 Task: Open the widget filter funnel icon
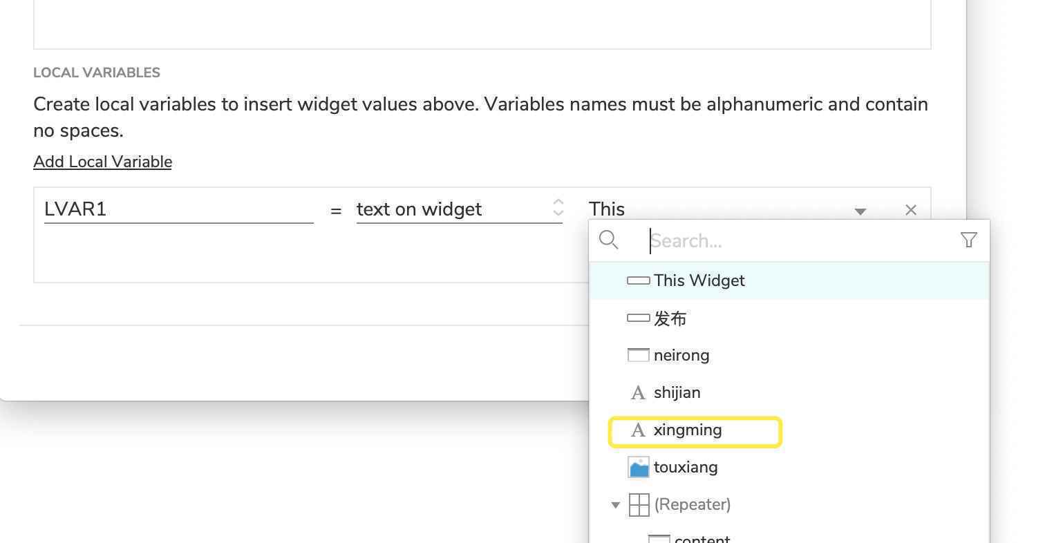(968, 240)
